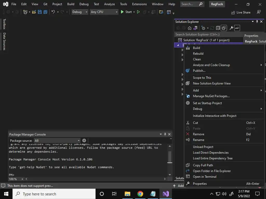
Task: Open File Explorer from the taskbar
Action: click(127, 194)
